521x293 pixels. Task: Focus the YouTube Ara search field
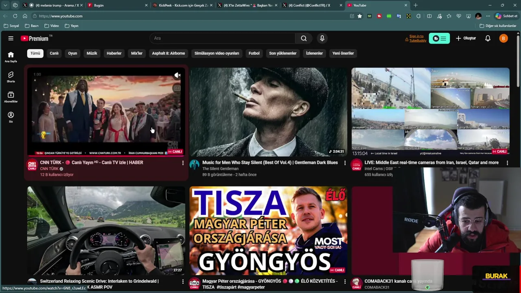[222, 38]
